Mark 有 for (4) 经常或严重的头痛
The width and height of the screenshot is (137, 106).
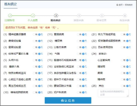(34, 54)
